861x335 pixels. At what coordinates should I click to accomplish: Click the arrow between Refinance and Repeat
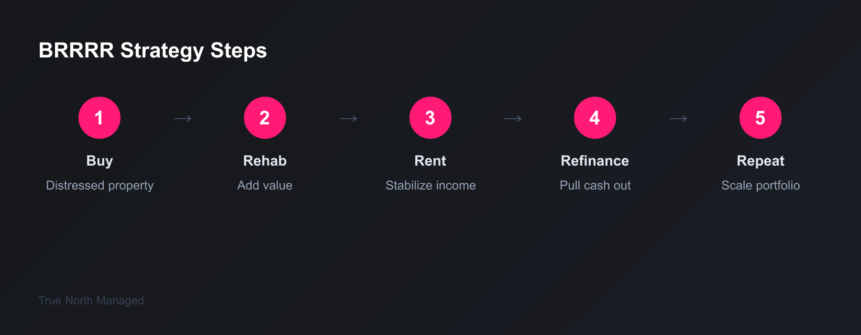pyautogui.click(x=678, y=118)
